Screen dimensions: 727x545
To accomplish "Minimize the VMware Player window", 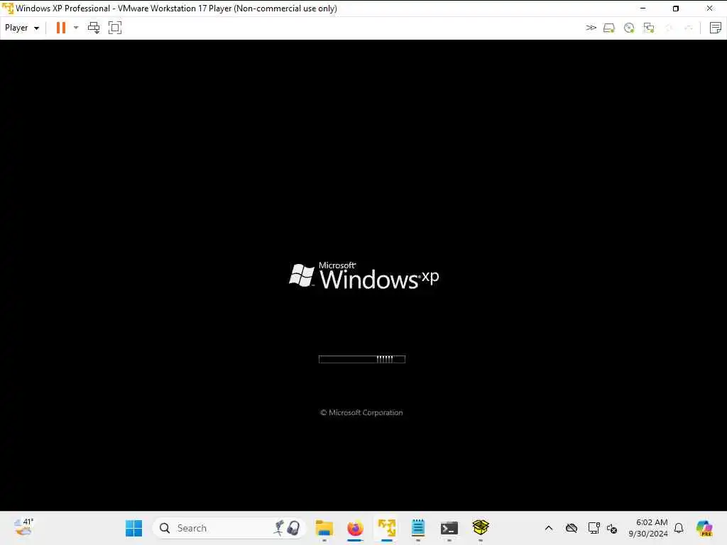I will (x=643, y=9).
